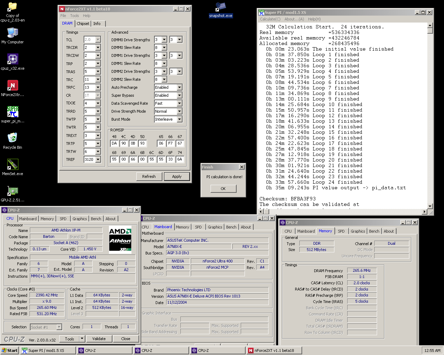This screenshot has width=444, height=355.
Task: Expand the TRAS dropdown arrow
Action: coord(98,72)
